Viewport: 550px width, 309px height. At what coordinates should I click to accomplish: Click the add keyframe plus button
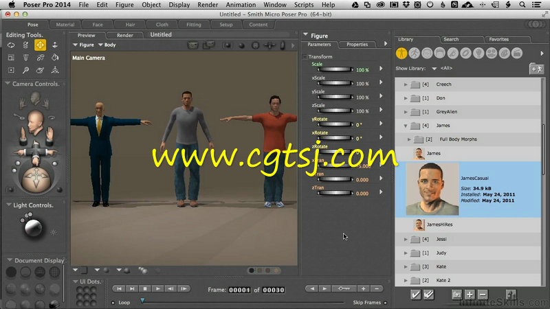364,288
